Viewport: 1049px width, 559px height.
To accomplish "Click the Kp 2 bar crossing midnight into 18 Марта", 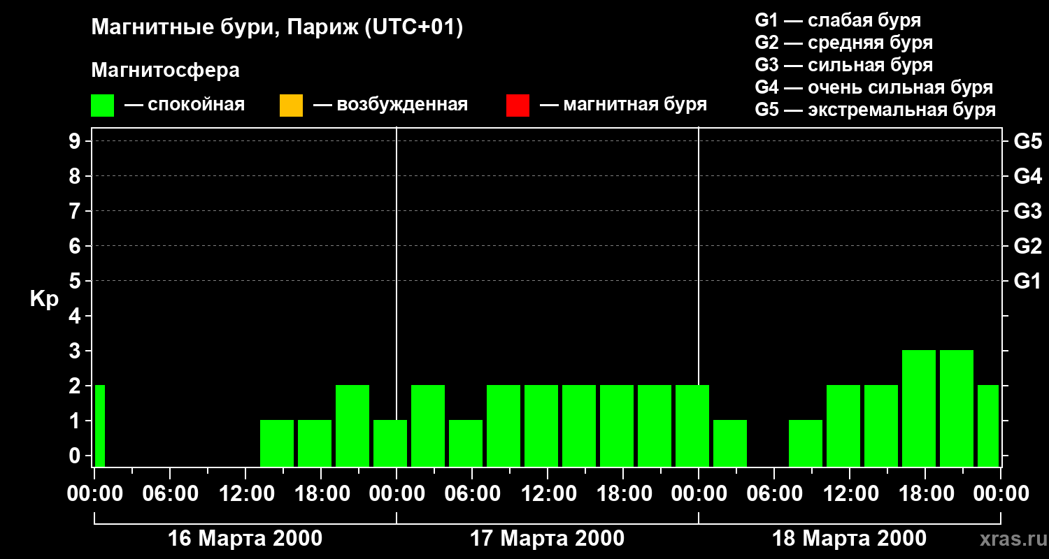I will tap(692, 426).
